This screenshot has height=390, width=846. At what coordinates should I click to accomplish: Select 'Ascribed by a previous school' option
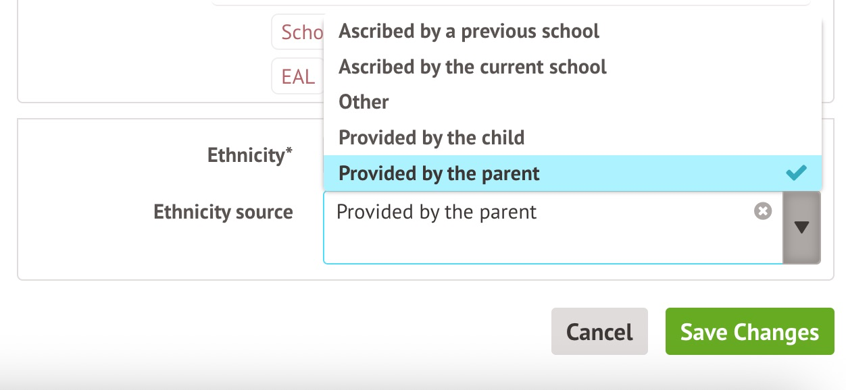pos(469,31)
